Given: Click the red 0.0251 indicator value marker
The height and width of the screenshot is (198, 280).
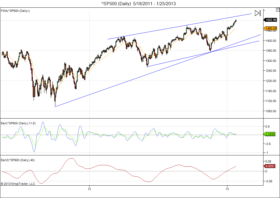Looking at the screenshot, I should point(270,166).
